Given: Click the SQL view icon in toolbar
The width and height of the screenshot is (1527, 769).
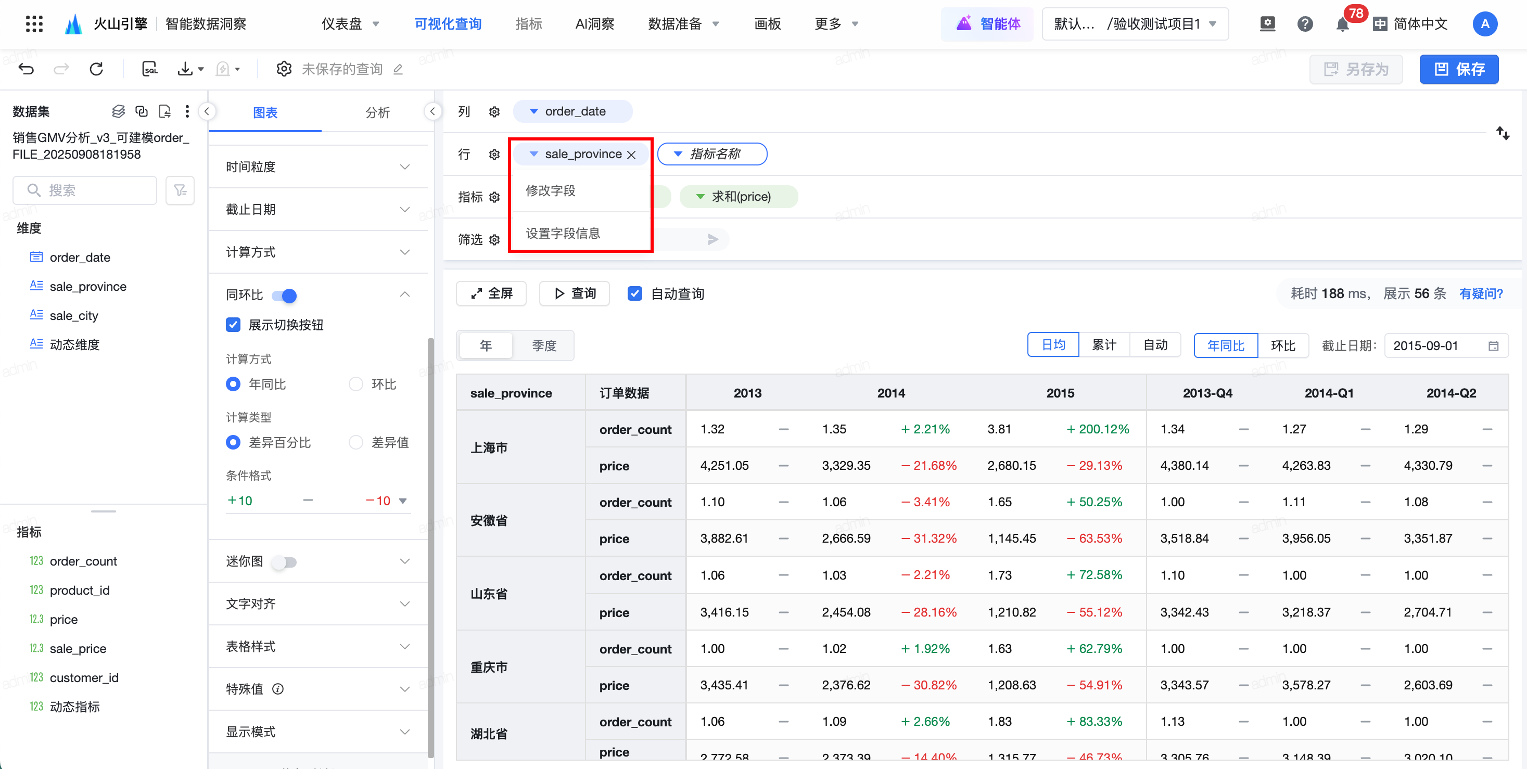Looking at the screenshot, I should [149, 69].
